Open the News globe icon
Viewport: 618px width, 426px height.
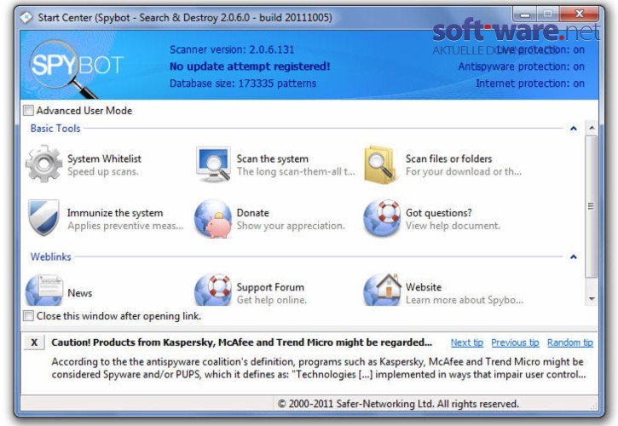click(44, 290)
